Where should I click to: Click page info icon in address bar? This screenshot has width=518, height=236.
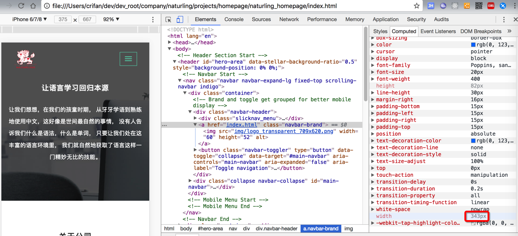pos(48,6)
